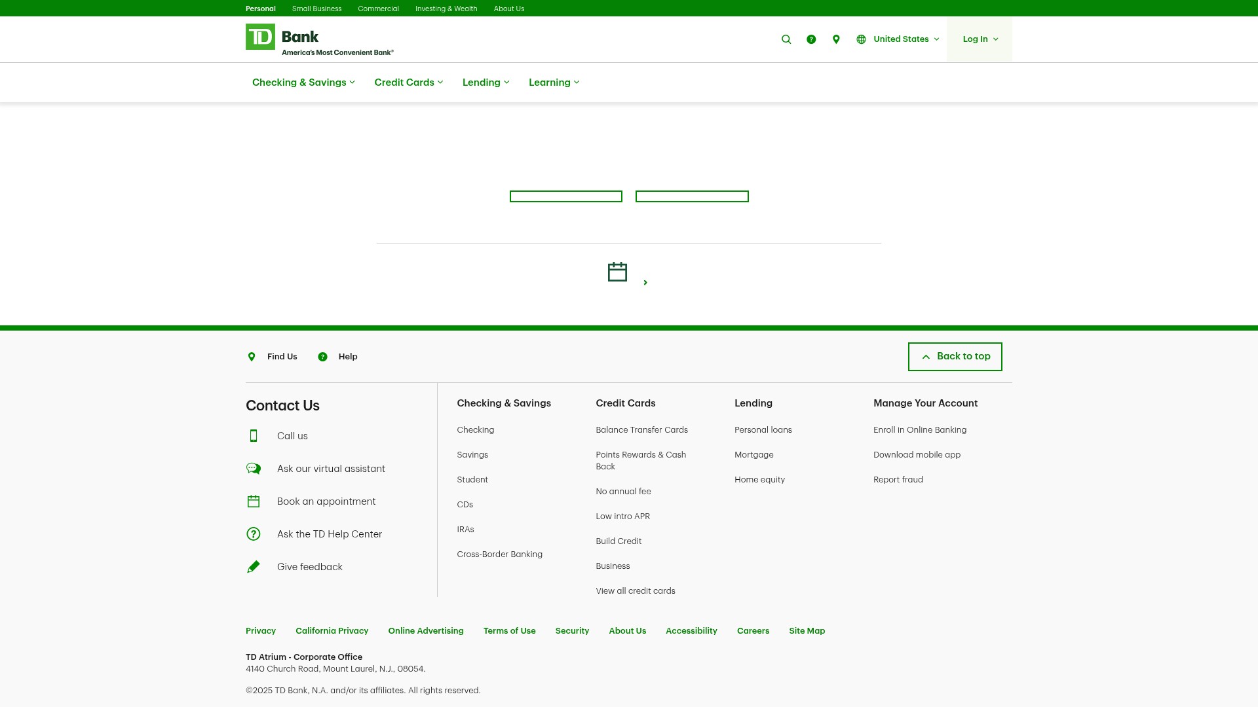Expand the Lending nav menu
The image size is (1258, 707).
(486, 82)
